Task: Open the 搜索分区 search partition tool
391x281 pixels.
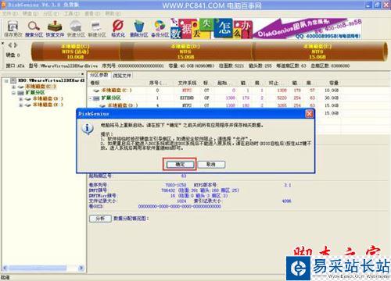Action: (34, 28)
